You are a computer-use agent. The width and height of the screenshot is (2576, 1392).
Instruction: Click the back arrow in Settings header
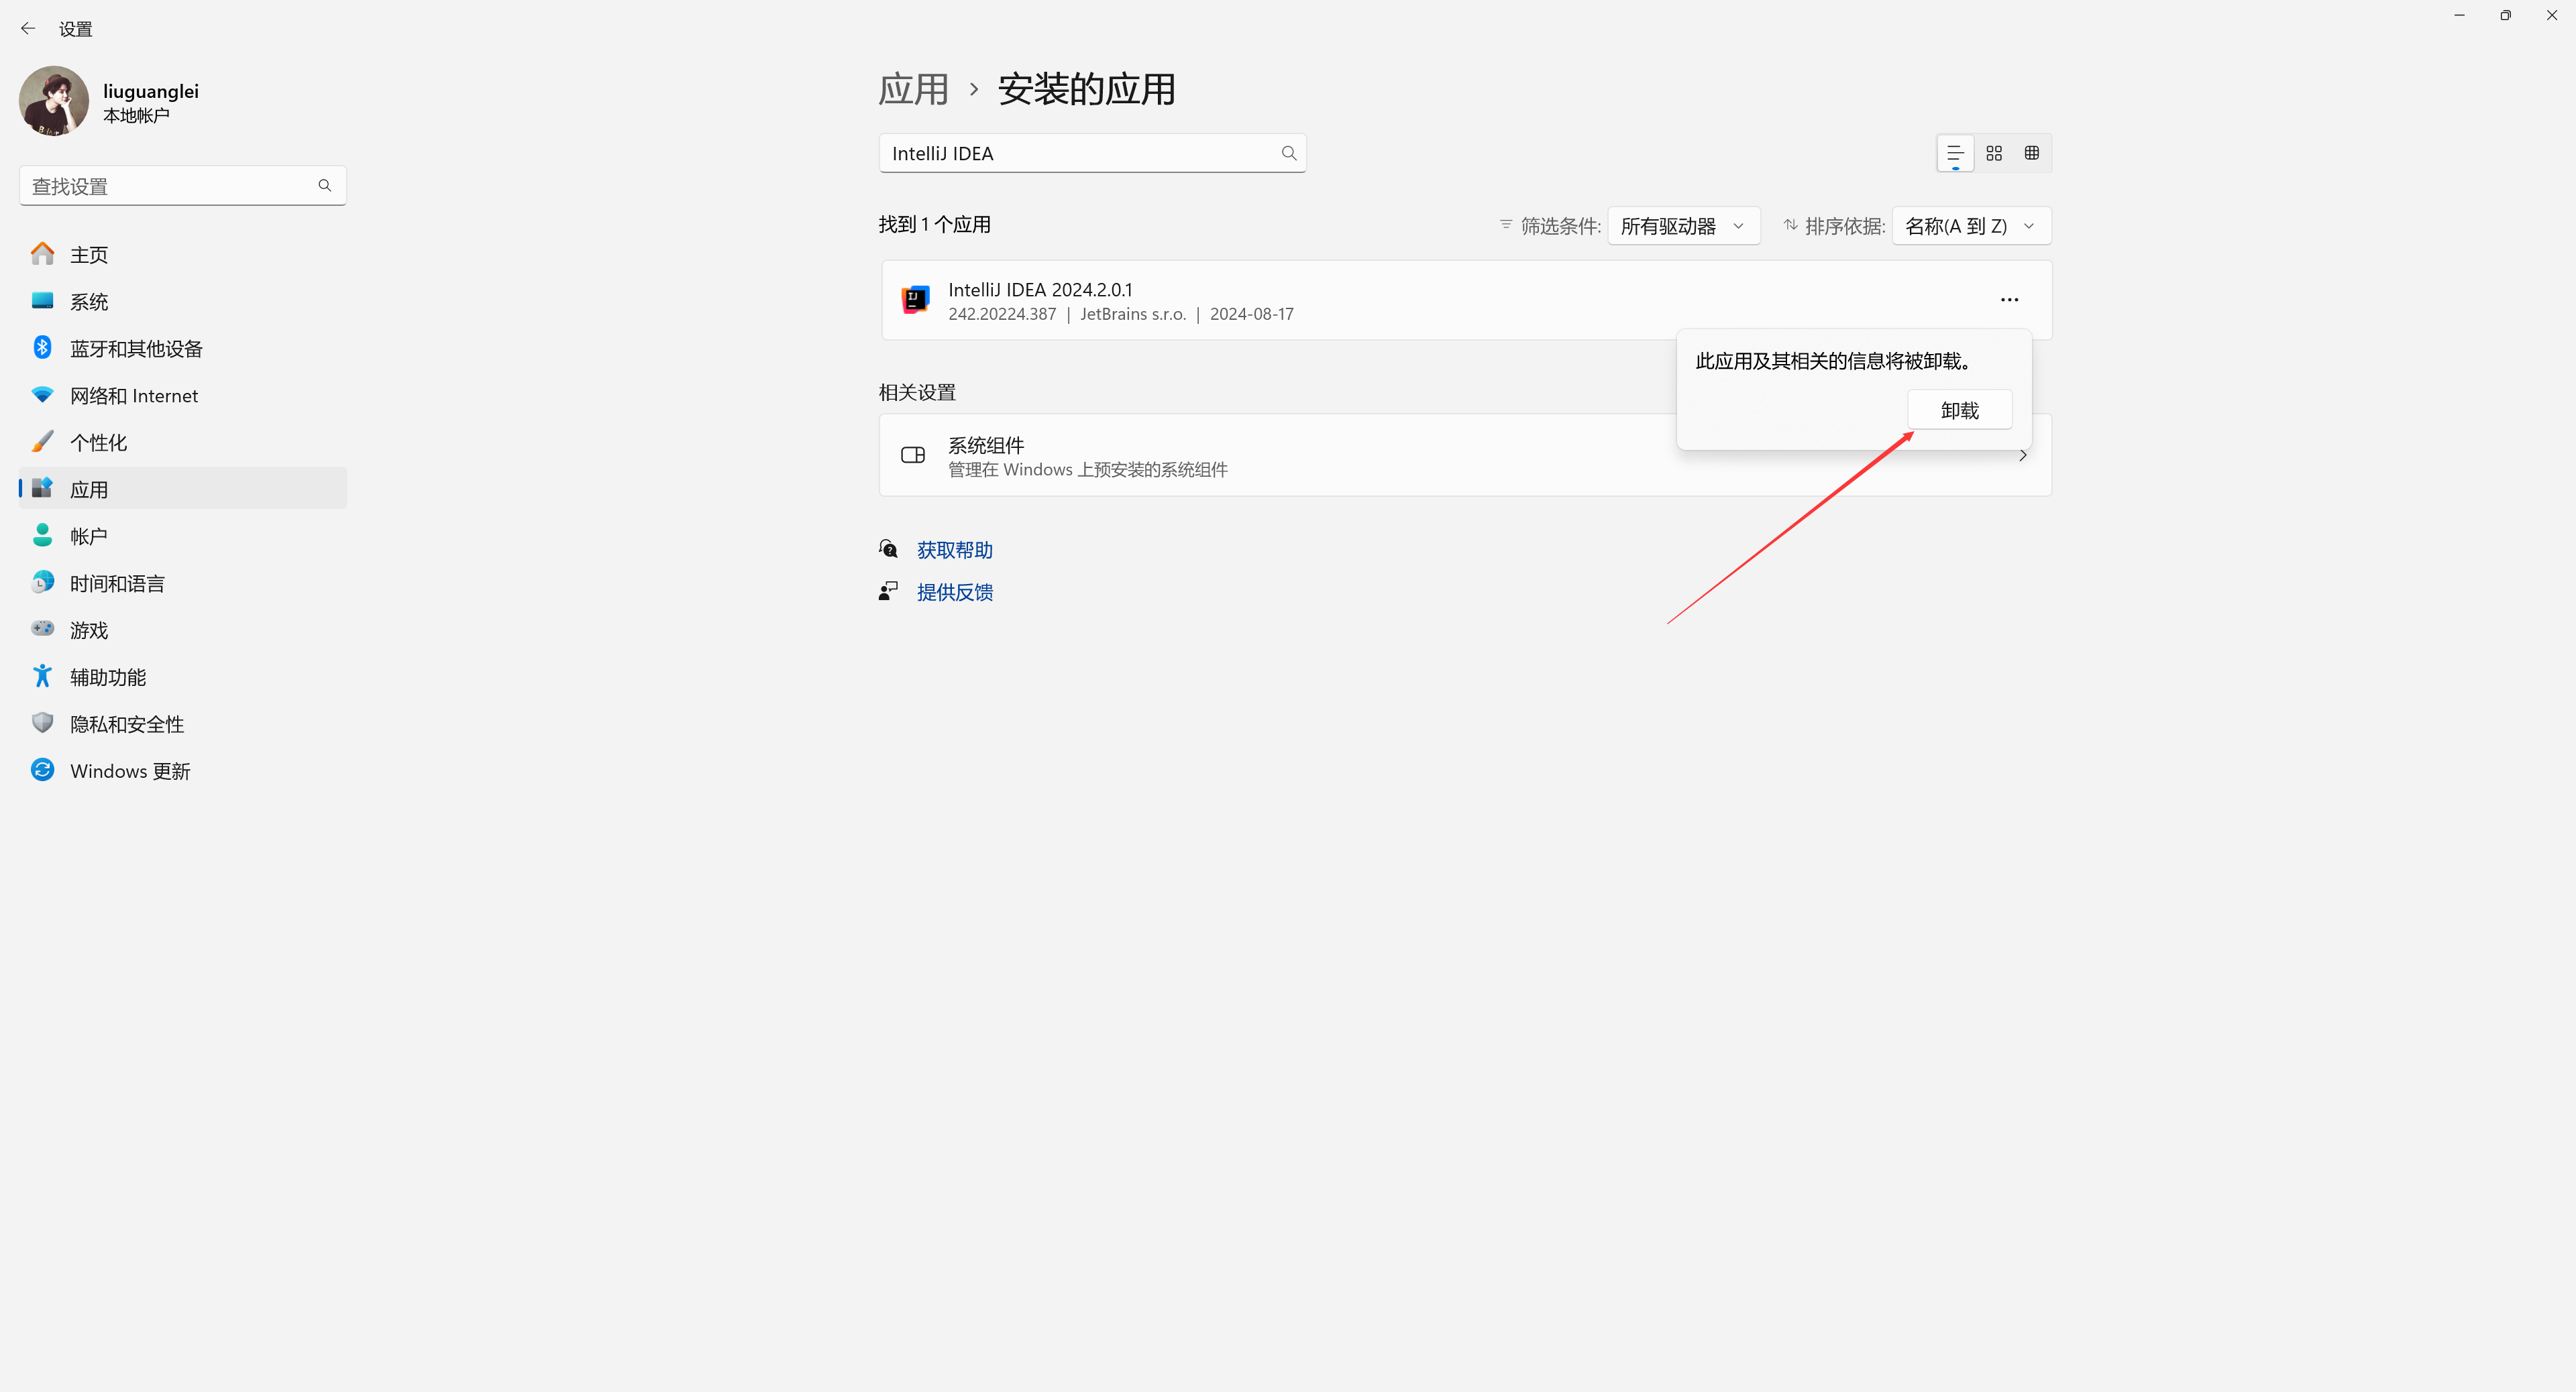(28, 29)
